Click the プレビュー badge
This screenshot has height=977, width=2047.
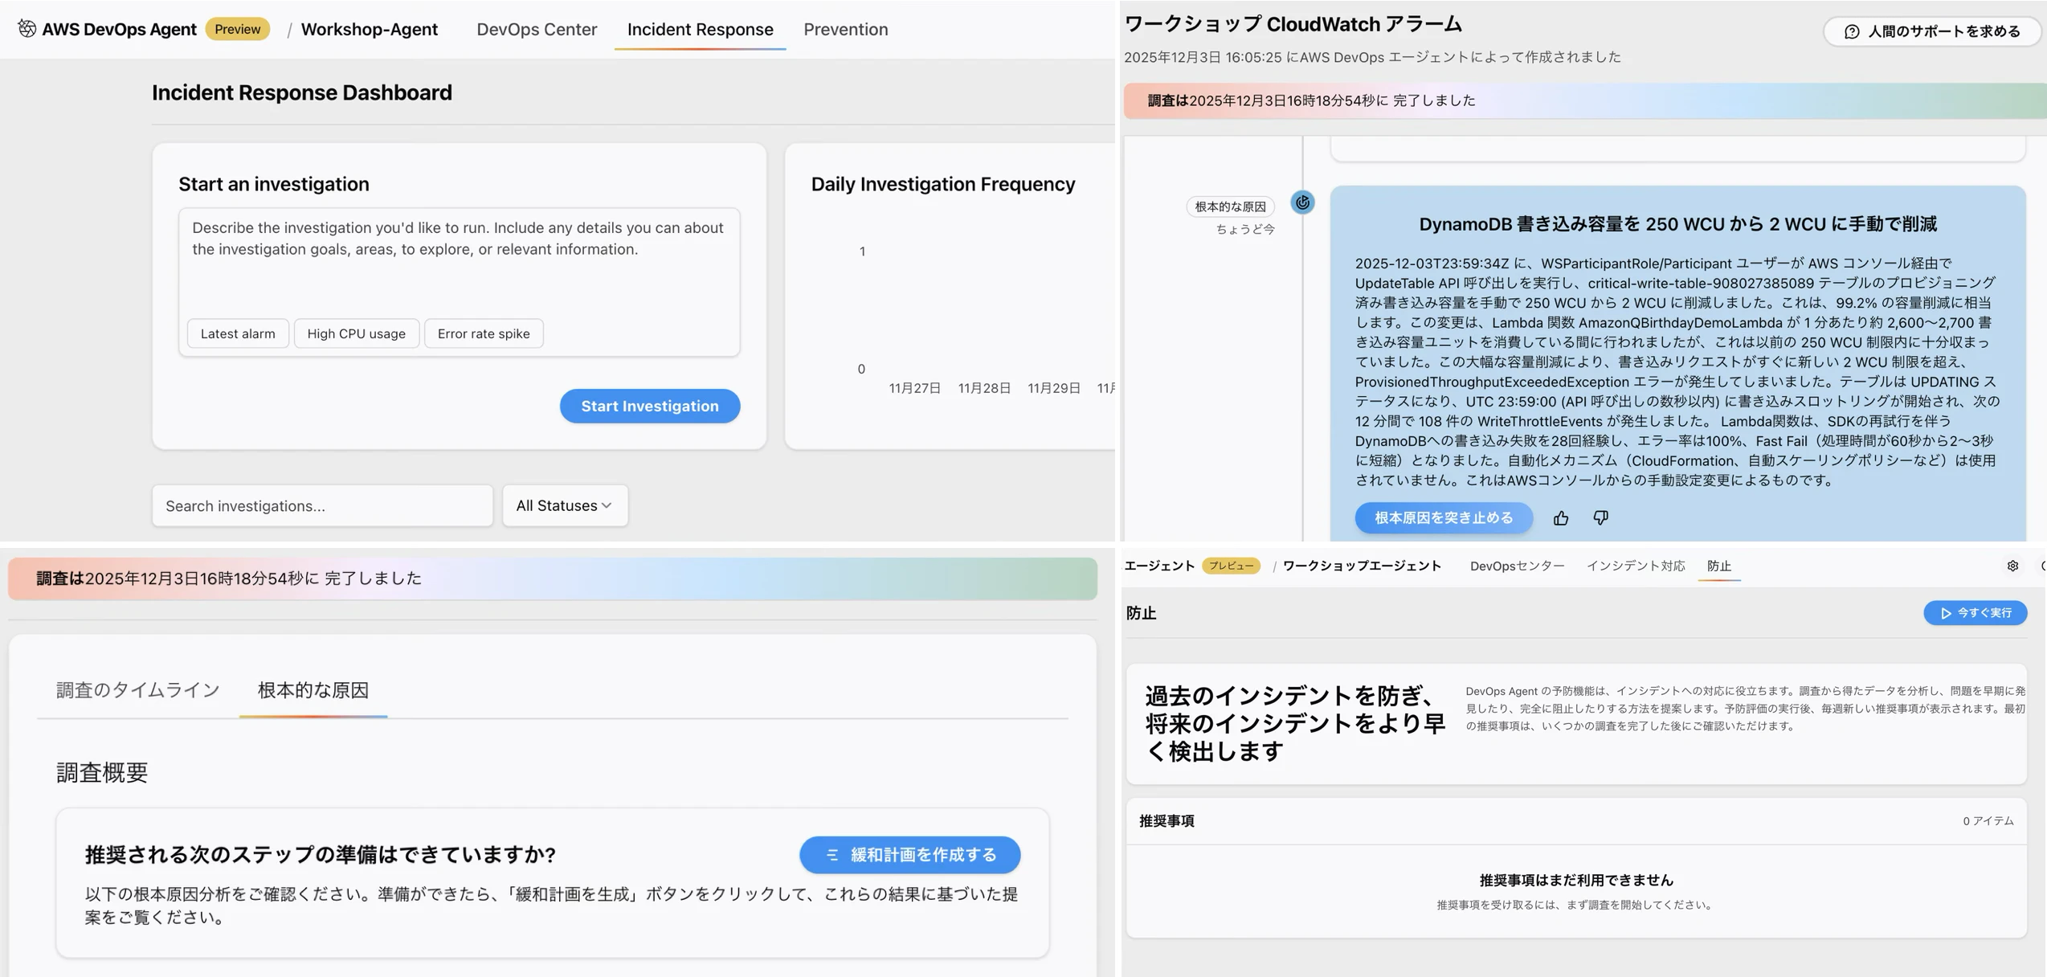1231,566
